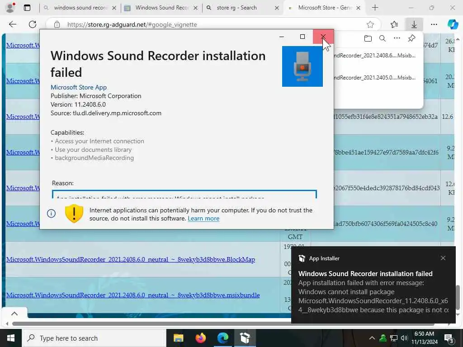
Task: Click the info icon in installer dialog
Action: click(x=52, y=213)
